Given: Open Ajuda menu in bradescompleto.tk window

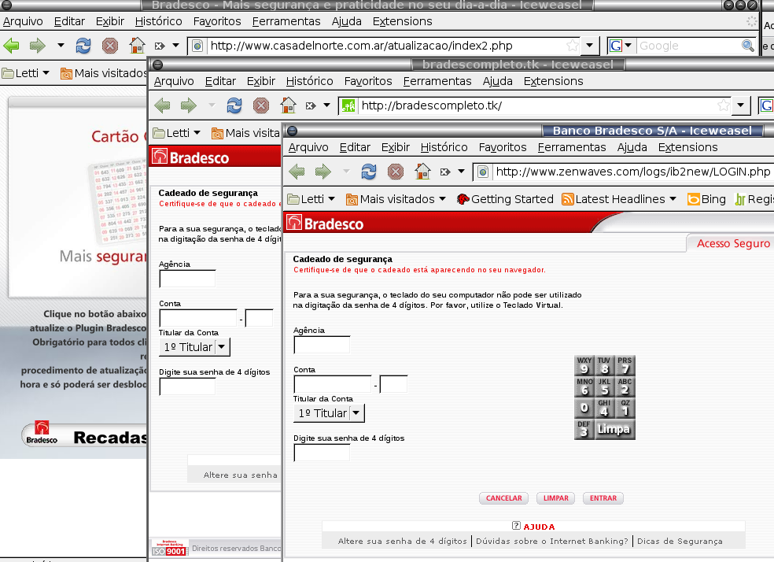Looking at the screenshot, I should coord(498,81).
